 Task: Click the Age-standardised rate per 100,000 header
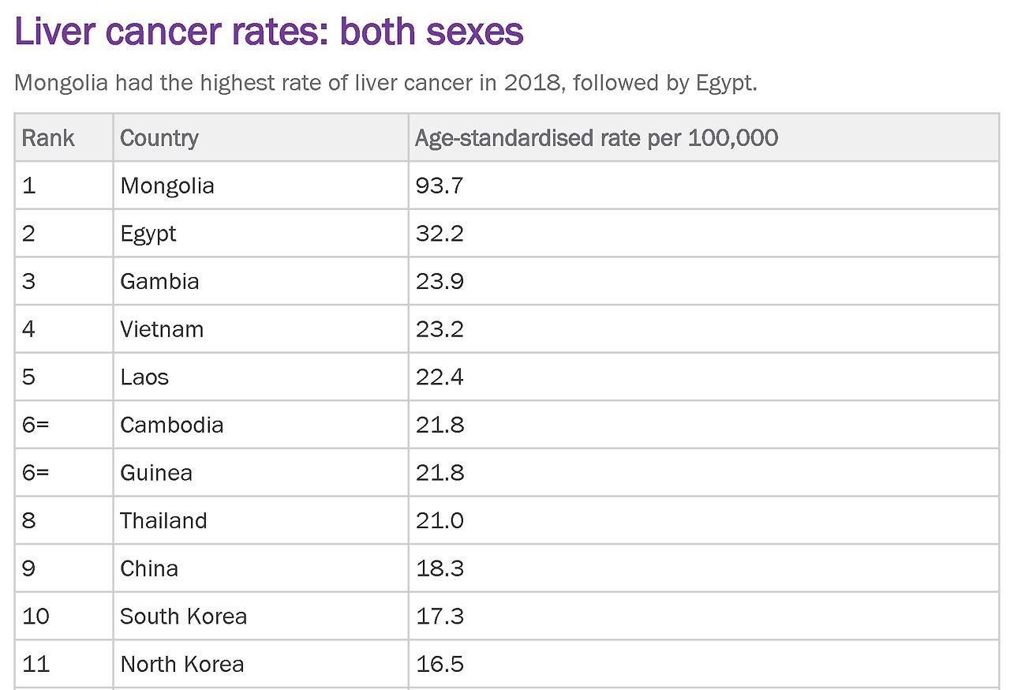point(704,138)
